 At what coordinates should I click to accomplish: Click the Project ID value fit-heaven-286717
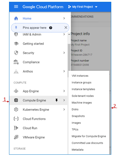(x=81, y=55)
